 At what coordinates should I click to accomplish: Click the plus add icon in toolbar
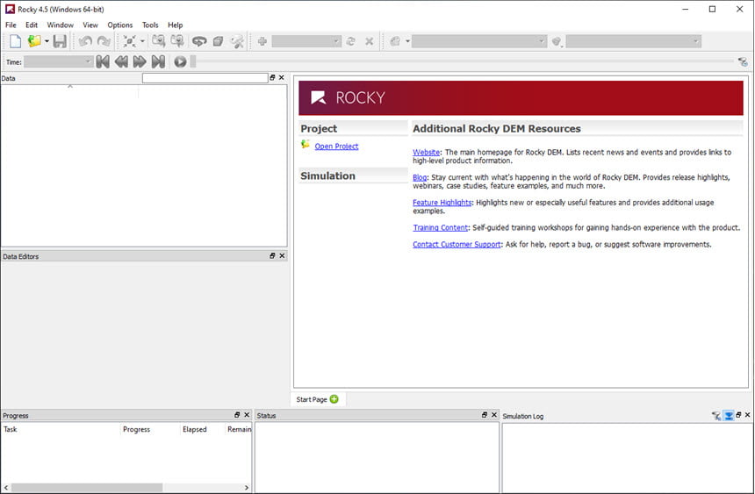(262, 41)
